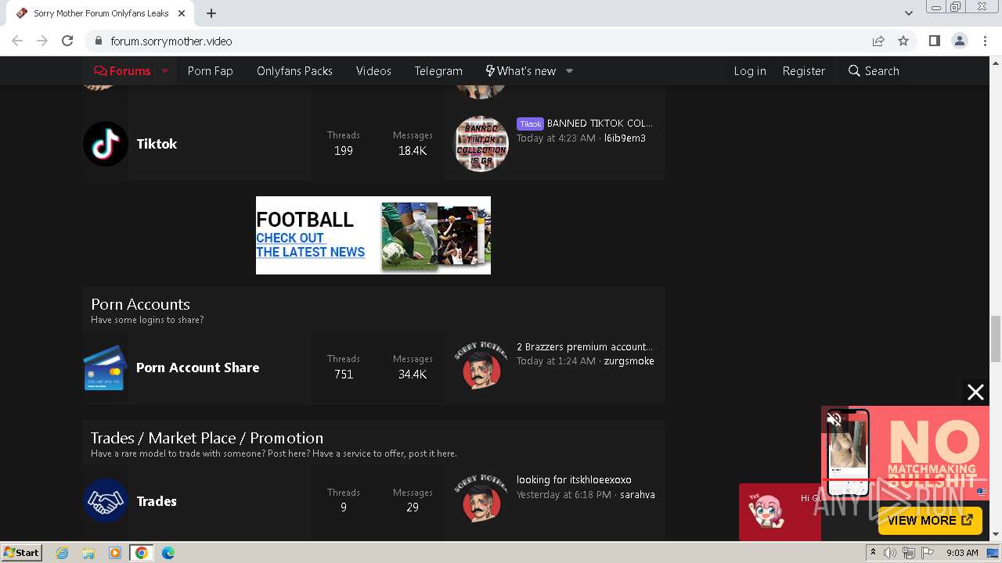Open the Onlyfans Packs nav item
Image resolution: width=1002 pixels, height=563 pixels.
(294, 71)
